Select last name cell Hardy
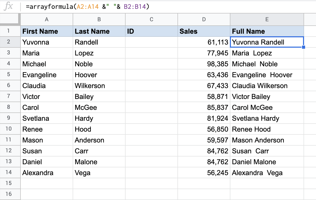Screen dimensions: 316x200 tap(99, 118)
